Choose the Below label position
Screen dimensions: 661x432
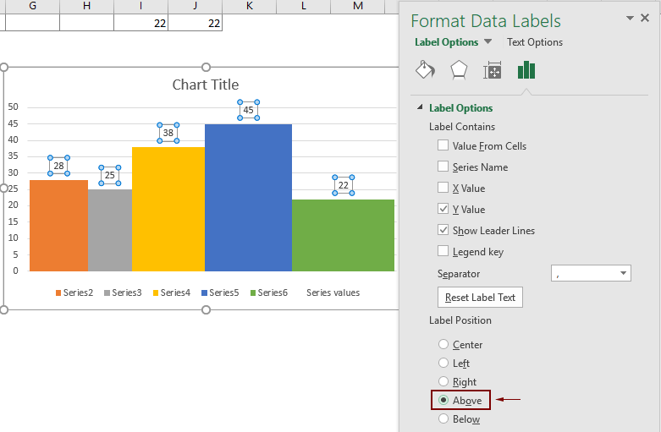coord(443,419)
